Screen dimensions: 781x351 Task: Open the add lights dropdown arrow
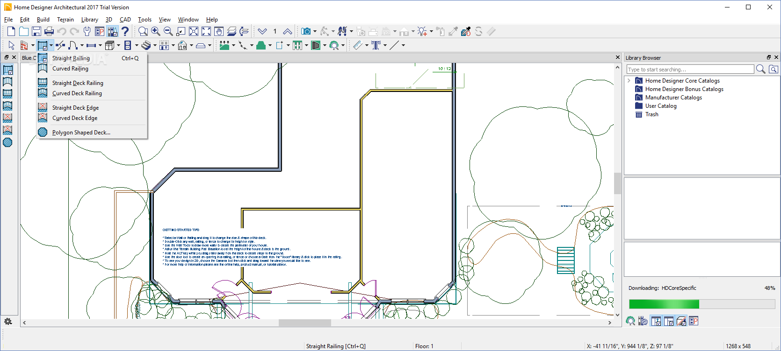[431, 31]
